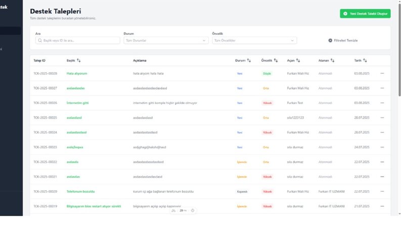Sort by Öncelik column sort icon
This screenshot has width=401, height=225.
pos(276,61)
